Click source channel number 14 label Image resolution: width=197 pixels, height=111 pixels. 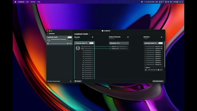click(83, 72)
